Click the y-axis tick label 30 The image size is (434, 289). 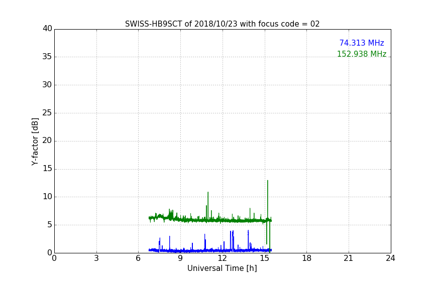click(47, 85)
